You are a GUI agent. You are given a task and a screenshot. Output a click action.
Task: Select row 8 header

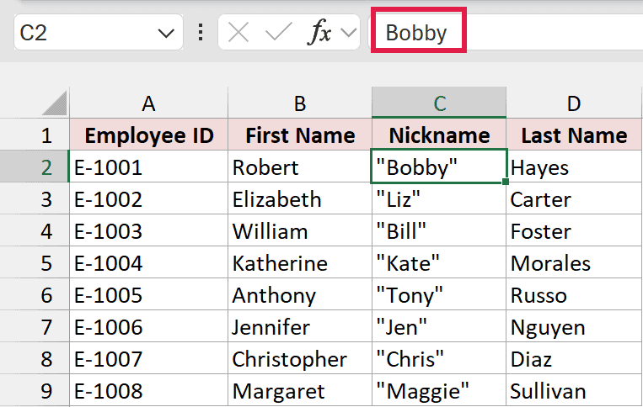click(x=35, y=358)
